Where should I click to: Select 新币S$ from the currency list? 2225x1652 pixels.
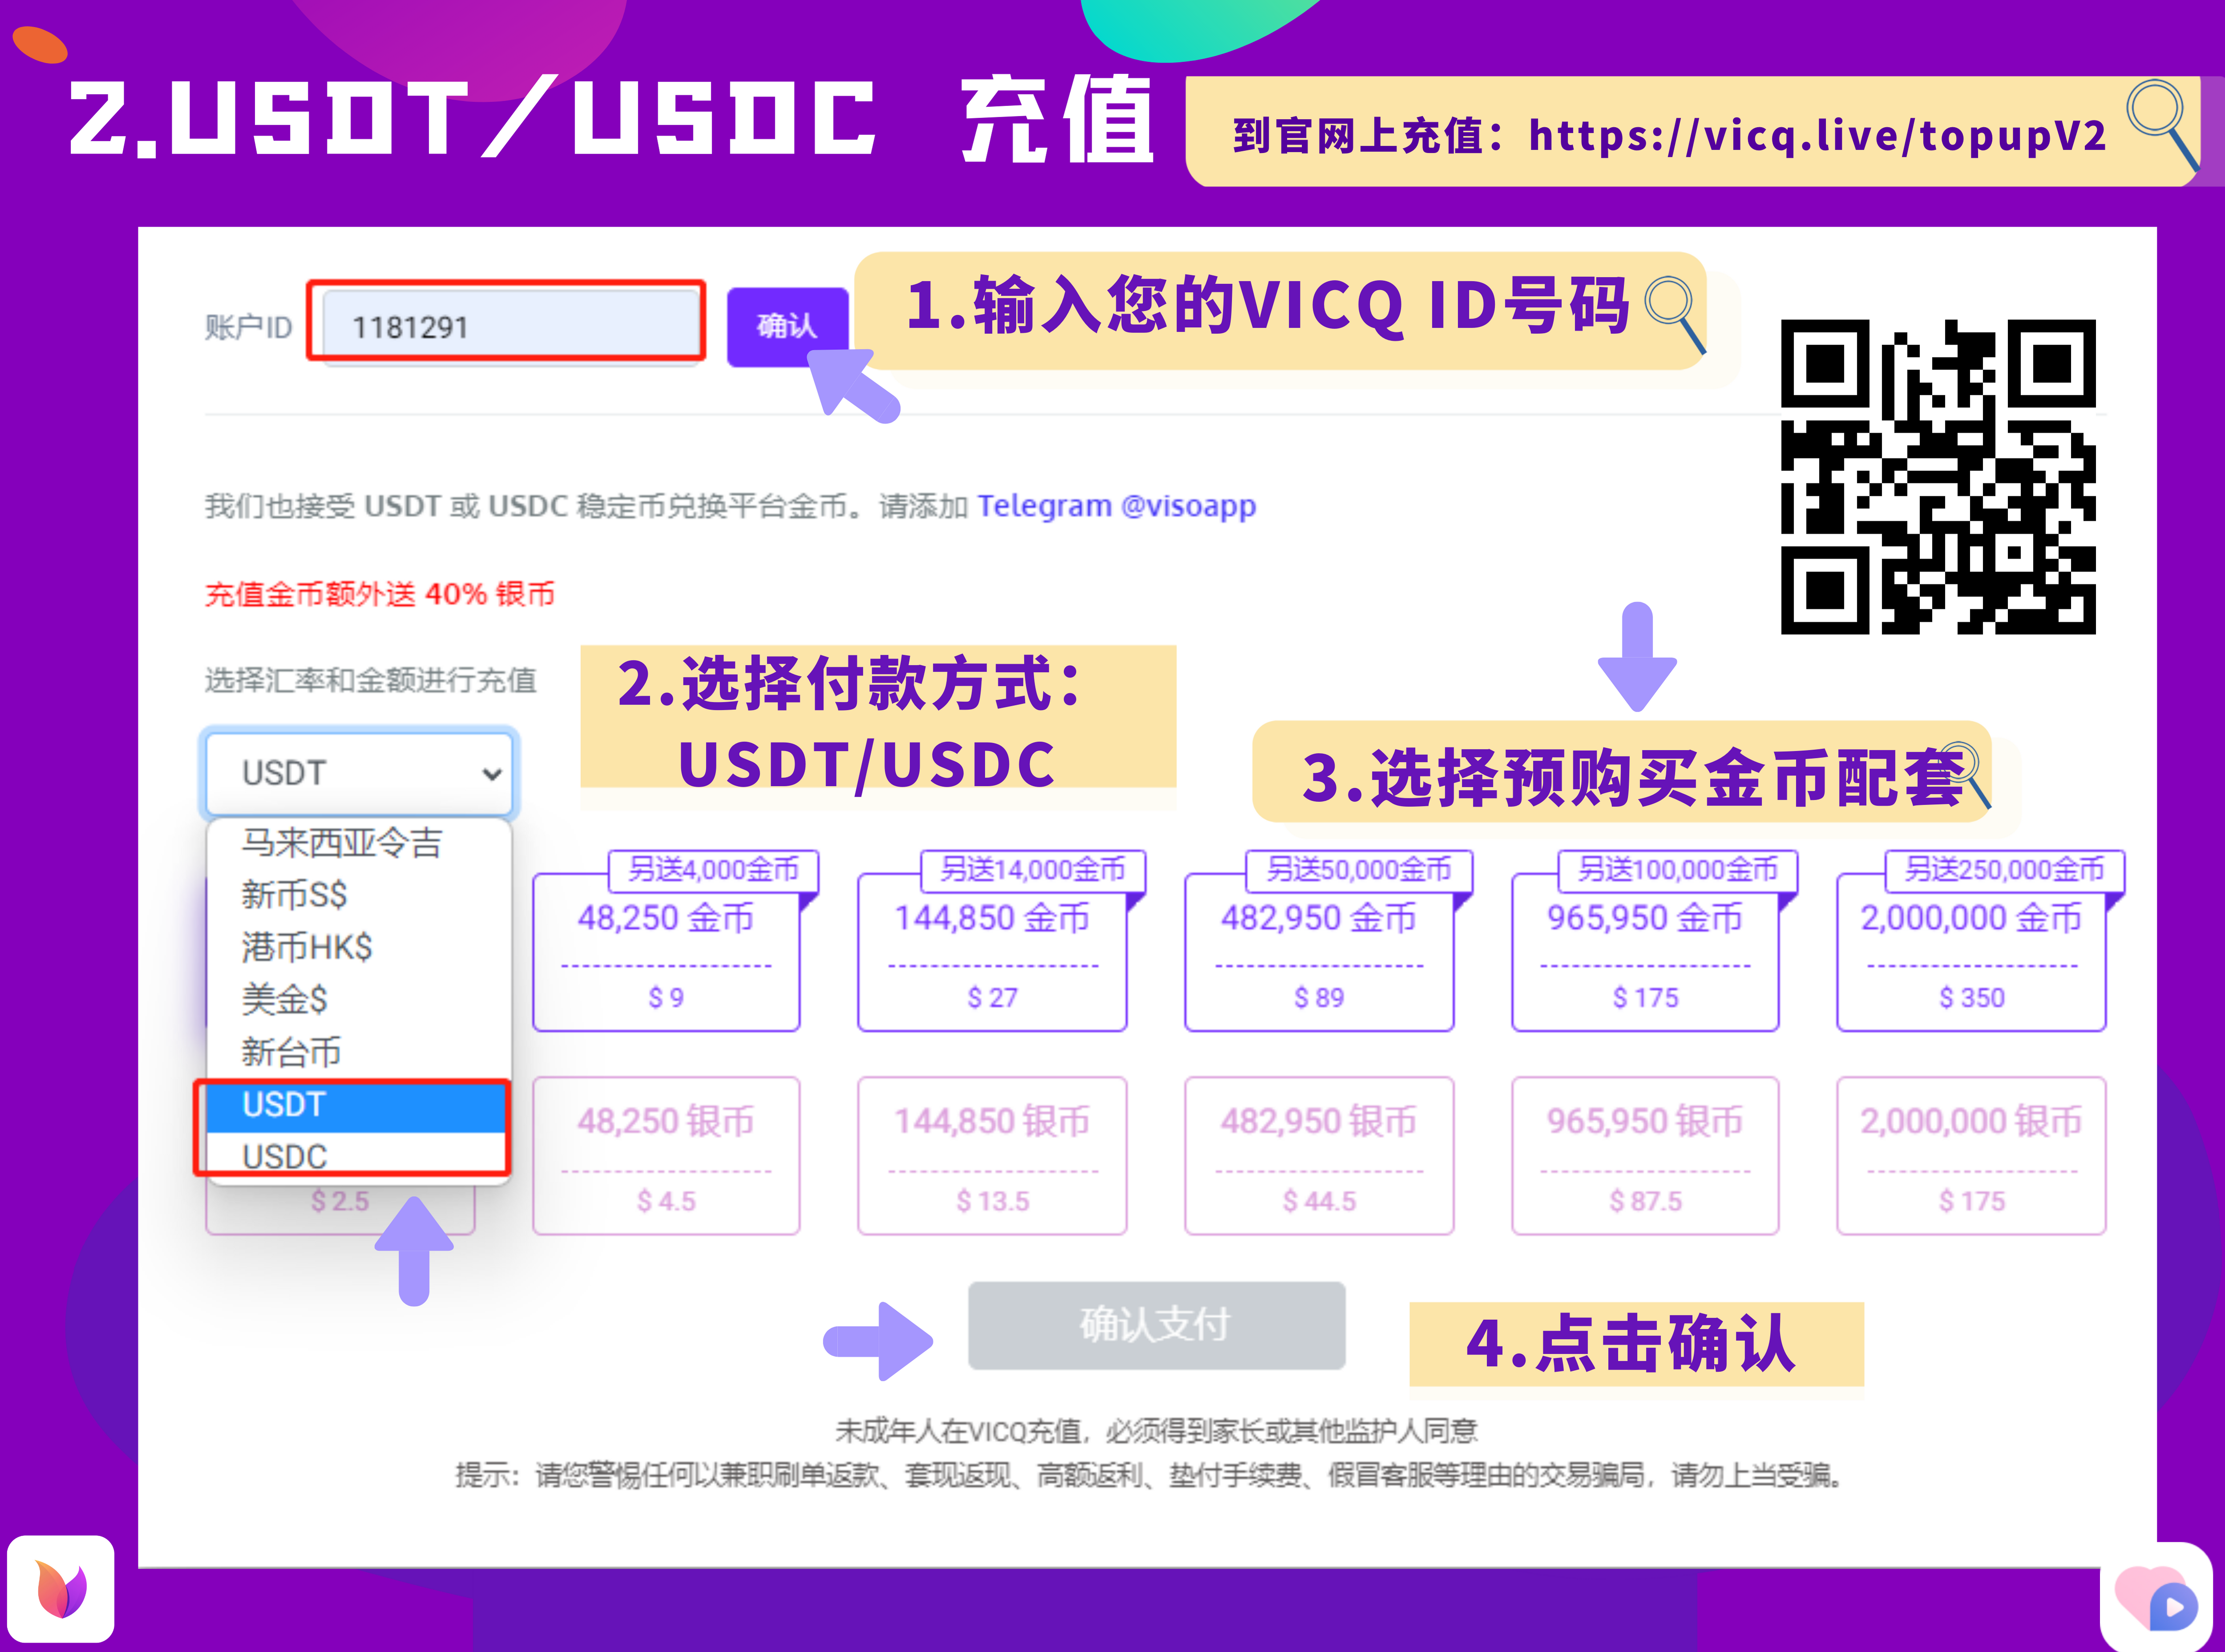[359, 894]
